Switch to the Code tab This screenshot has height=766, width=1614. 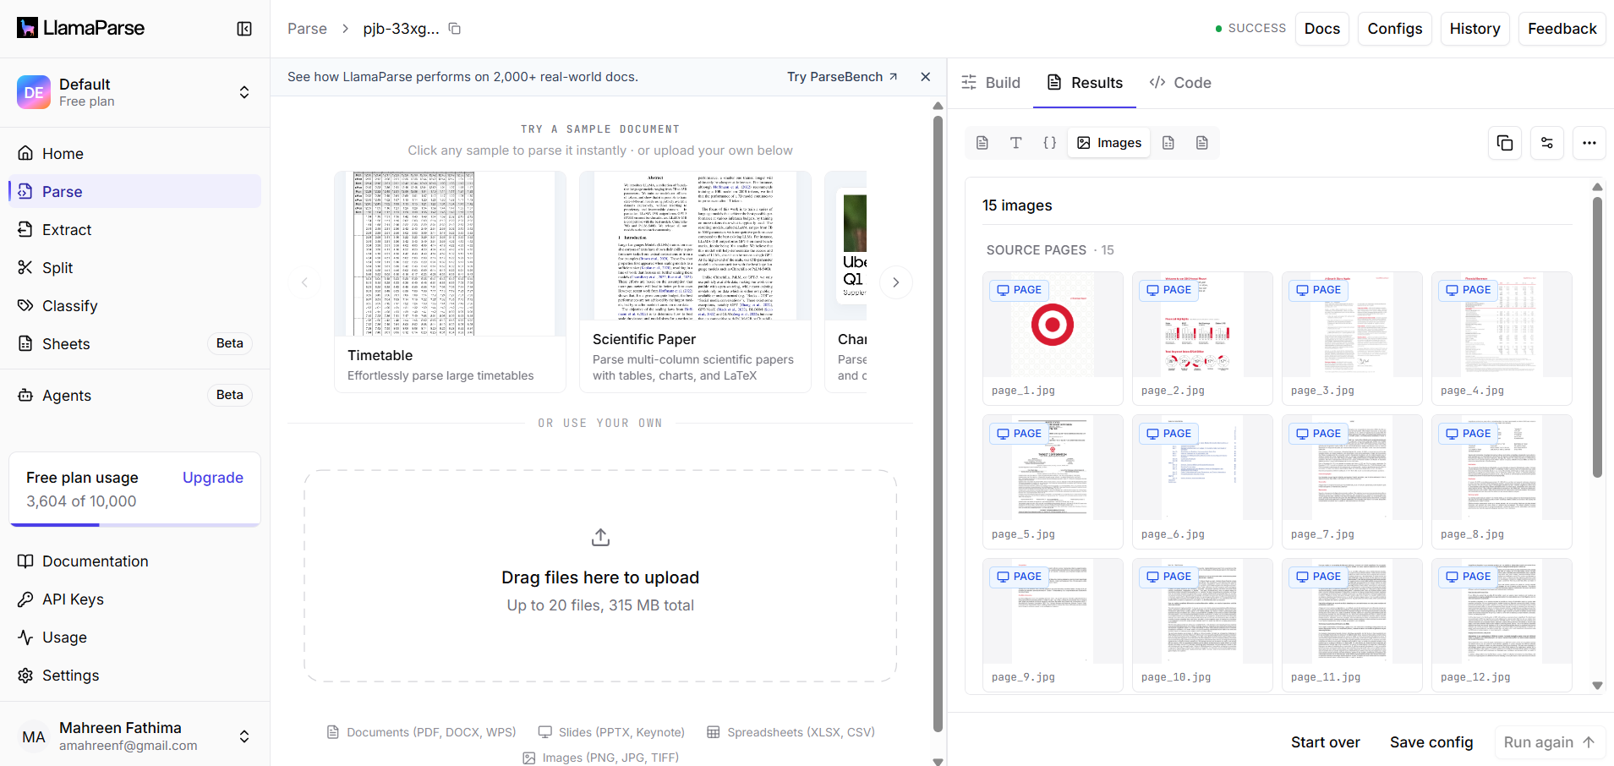pos(1180,83)
